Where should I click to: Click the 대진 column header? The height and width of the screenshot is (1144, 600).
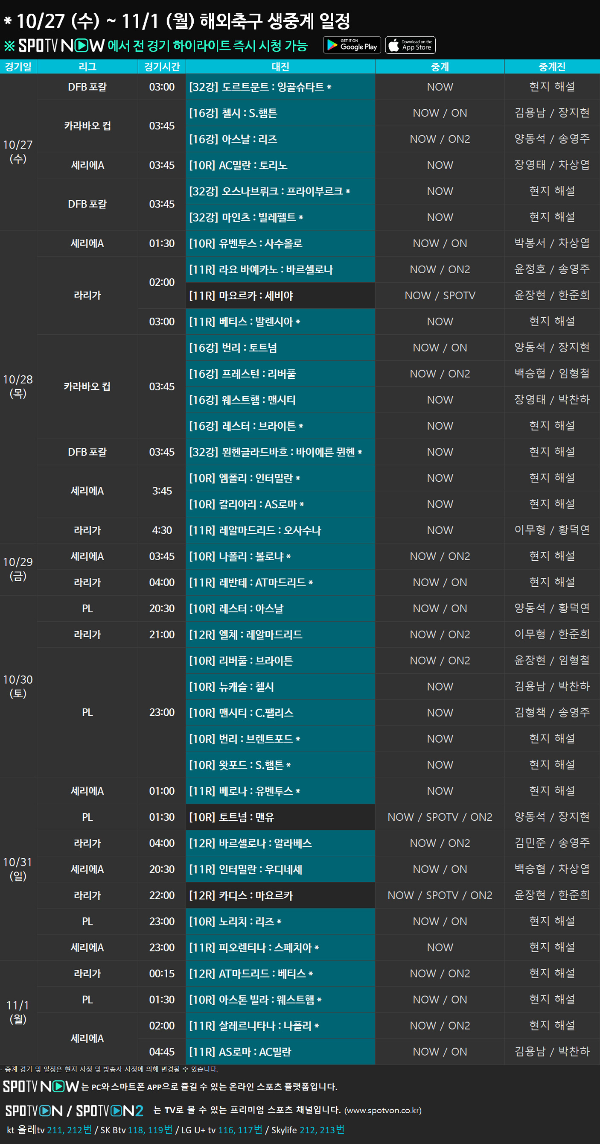click(x=280, y=67)
